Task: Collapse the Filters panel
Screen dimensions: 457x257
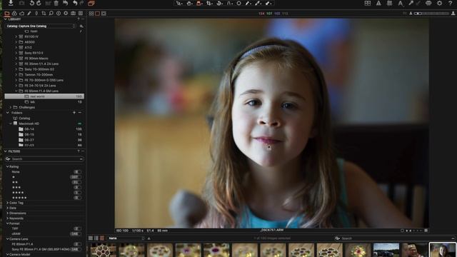Action: pos(6,151)
